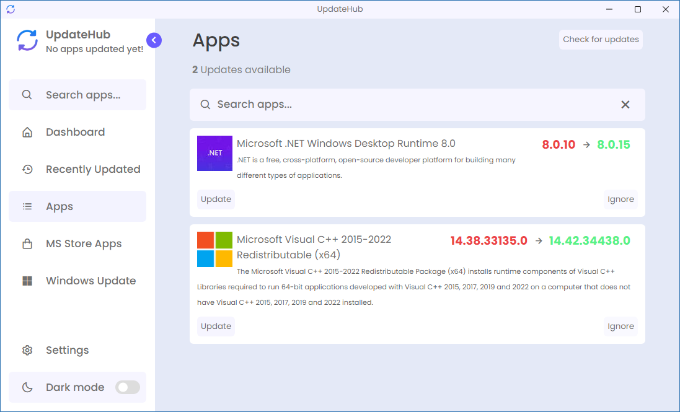The height and width of the screenshot is (412, 680).
Task: Click the Dashboard home icon
Action: coord(27,132)
